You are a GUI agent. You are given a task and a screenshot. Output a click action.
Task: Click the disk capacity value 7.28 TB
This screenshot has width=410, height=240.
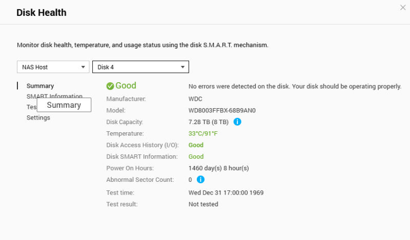coord(209,122)
